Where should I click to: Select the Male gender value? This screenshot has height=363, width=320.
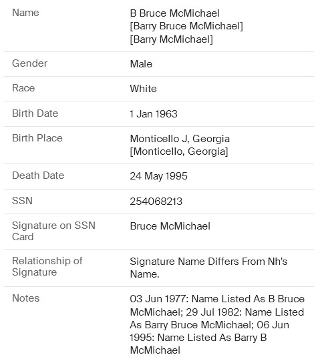tap(141, 64)
